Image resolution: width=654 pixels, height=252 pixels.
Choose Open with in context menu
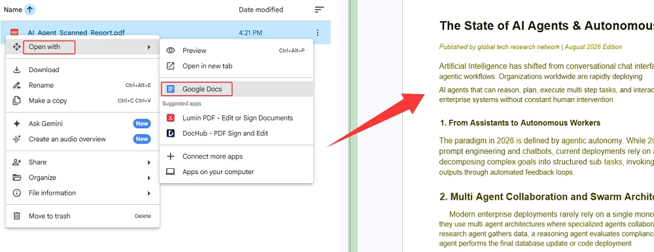[x=82, y=47]
